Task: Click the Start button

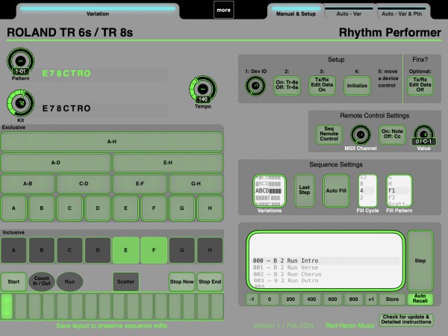Action: 13,281
